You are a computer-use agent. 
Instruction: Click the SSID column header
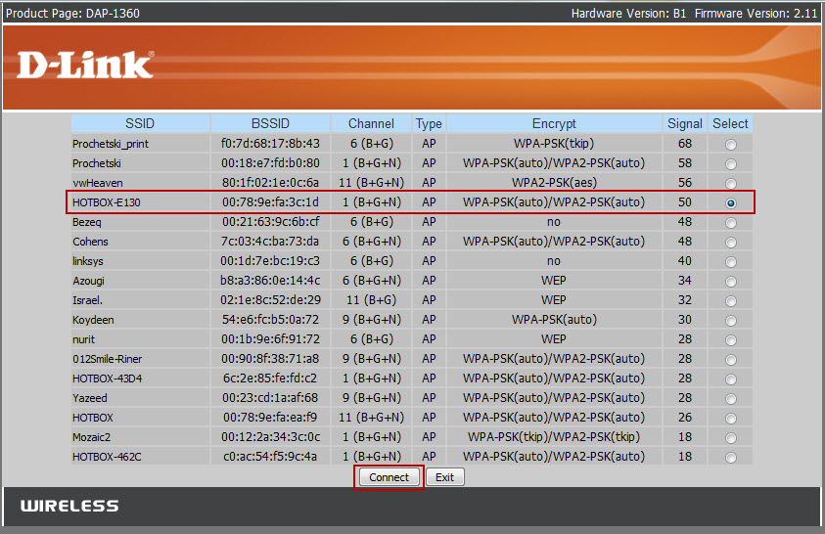pos(140,123)
